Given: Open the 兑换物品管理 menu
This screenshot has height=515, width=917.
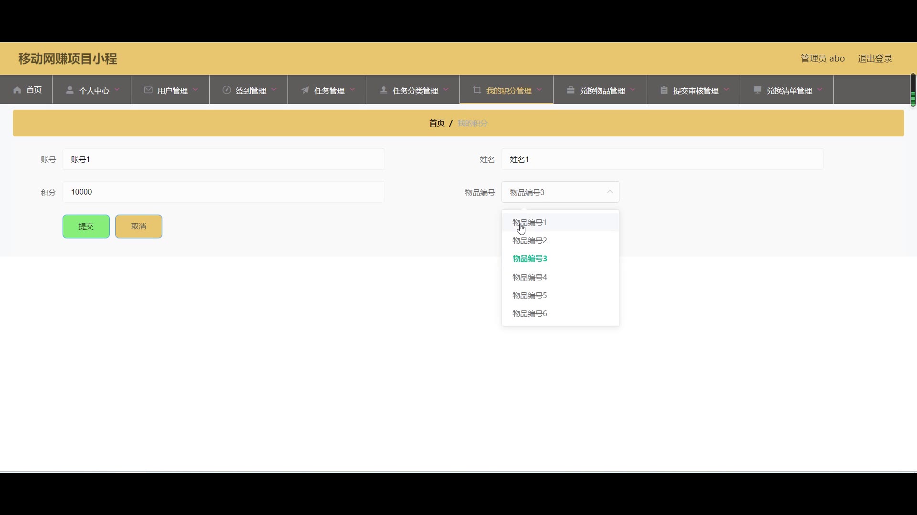Looking at the screenshot, I should [x=600, y=90].
